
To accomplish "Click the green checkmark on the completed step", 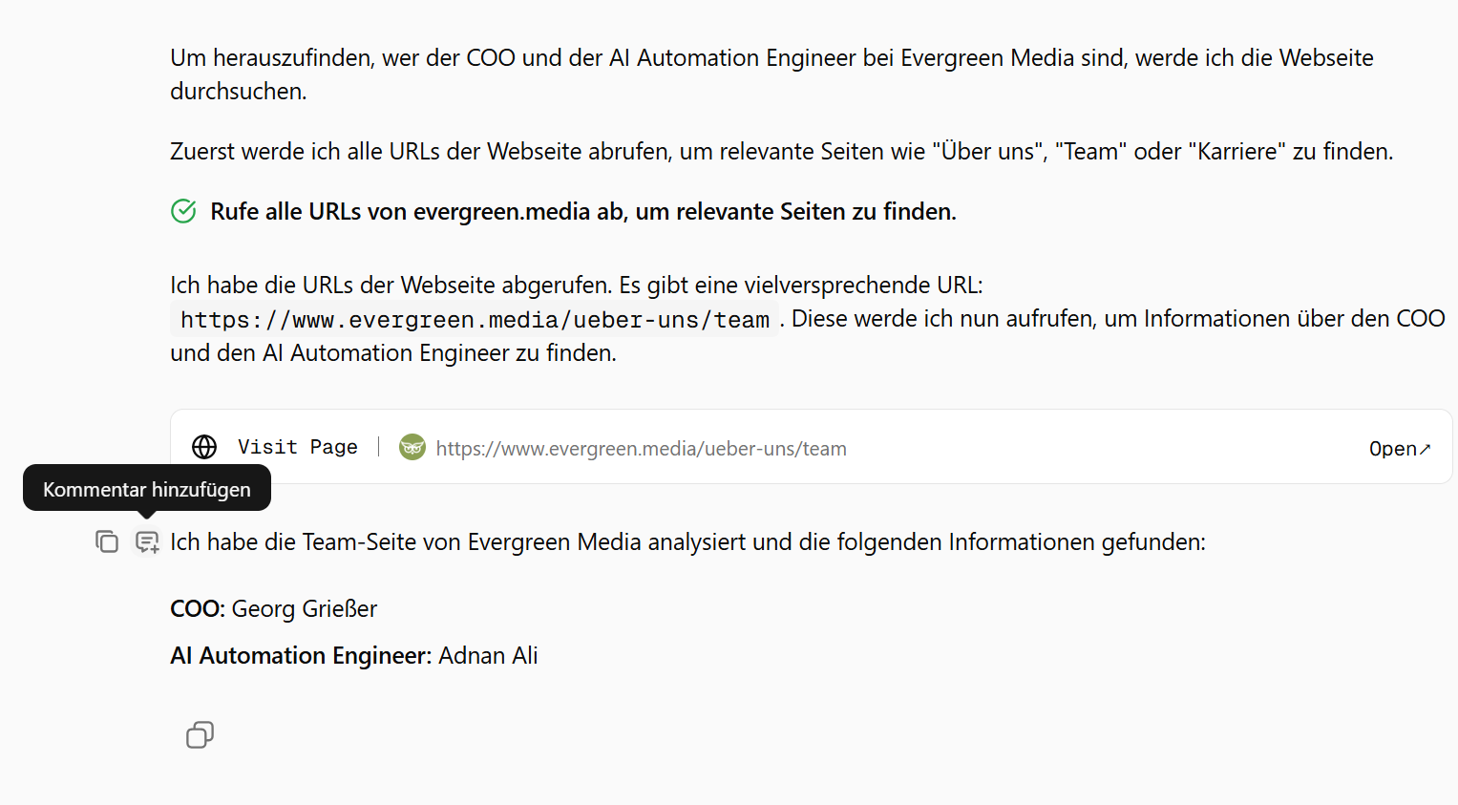I will 183,211.
